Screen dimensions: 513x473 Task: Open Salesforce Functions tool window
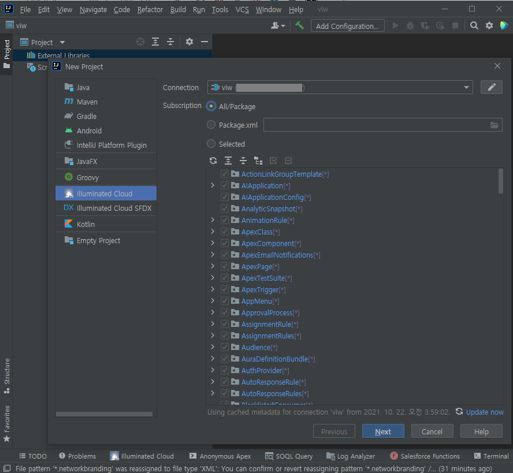(425, 456)
